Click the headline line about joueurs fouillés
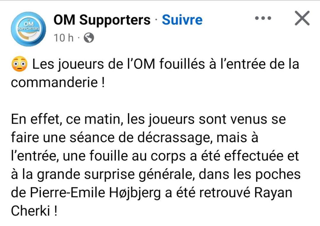This screenshot has height=226, width=320. click(165, 64)
